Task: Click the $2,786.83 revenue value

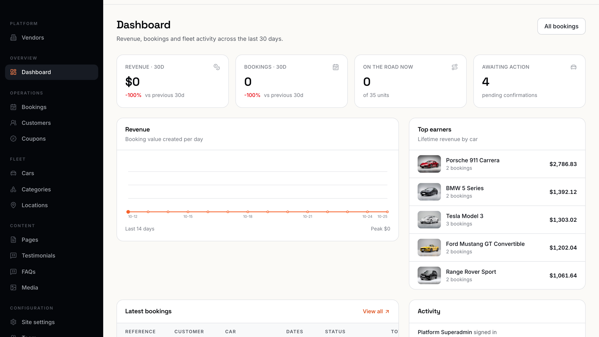Action: 563,164
